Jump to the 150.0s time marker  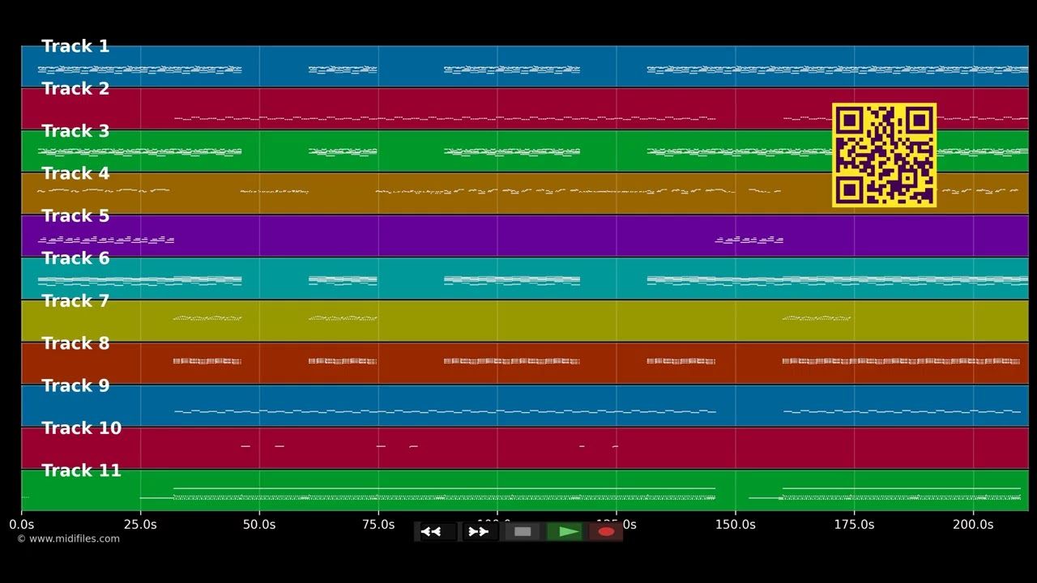736,525
